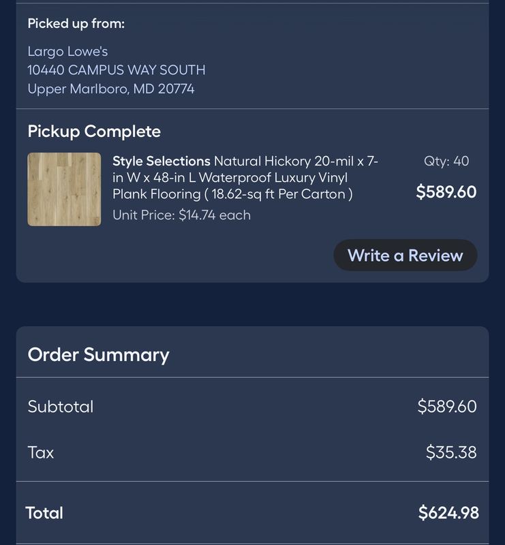505x545 pixels.
Task: Tap the 10440 CAMPUS WAY SOUTH address
Action: pyautogui.click(x=117, y=70)
